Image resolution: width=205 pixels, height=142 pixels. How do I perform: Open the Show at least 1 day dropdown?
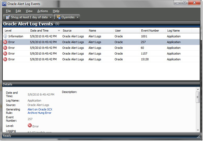[x=51, y=17]
